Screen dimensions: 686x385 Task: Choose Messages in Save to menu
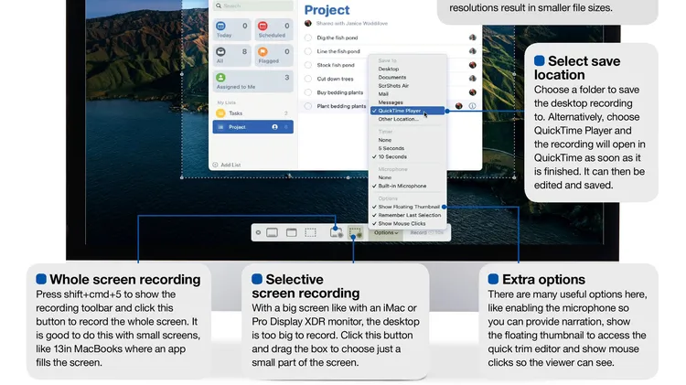(407, 102)
